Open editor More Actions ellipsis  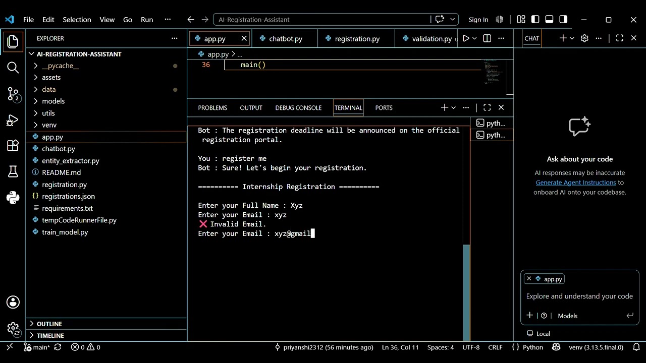(x=501, y=38)
